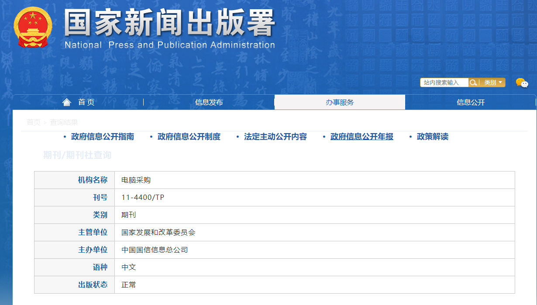Select the 电脑采购 institution name cell

click(136, 180)
